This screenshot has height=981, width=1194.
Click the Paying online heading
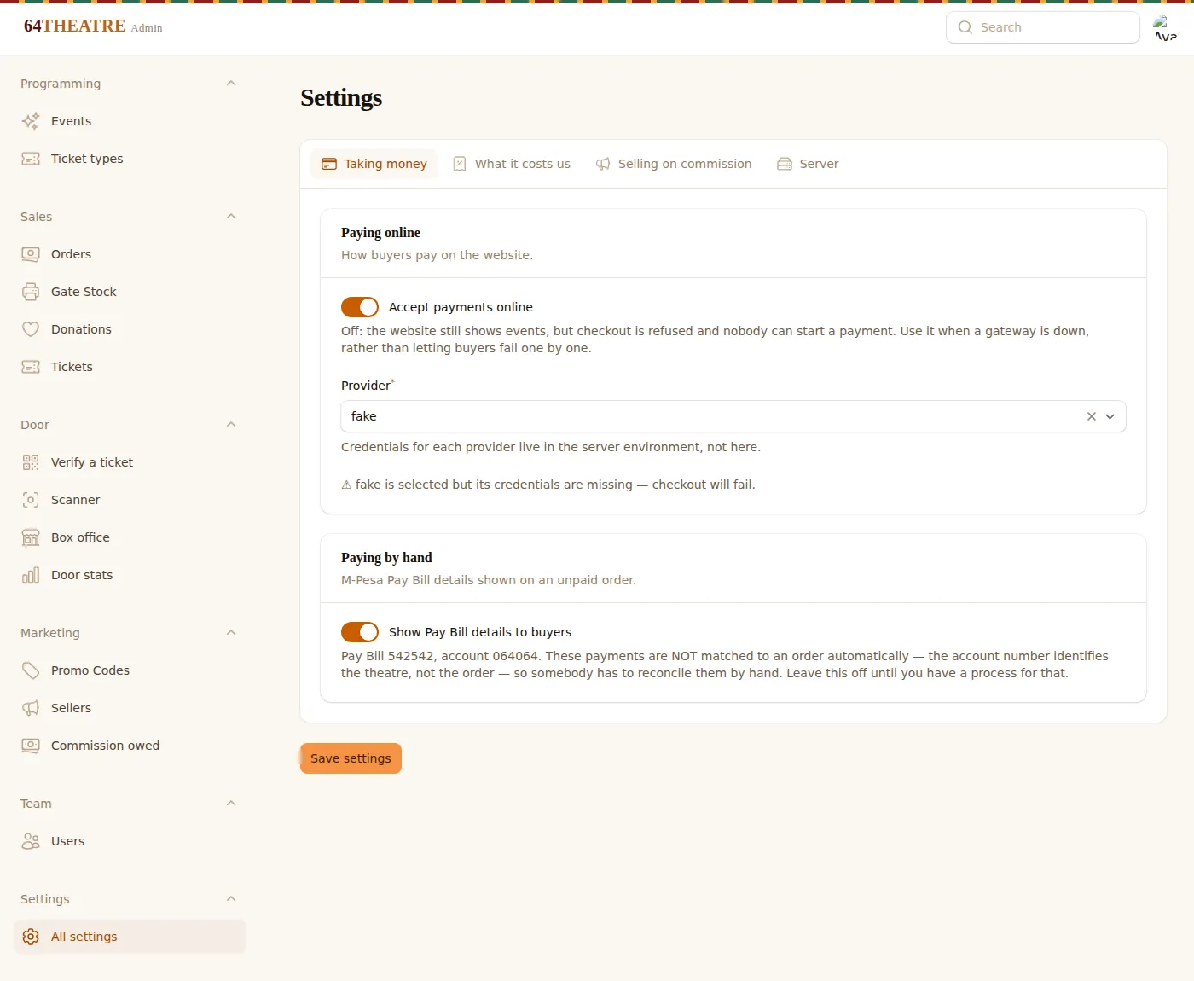tap(380, 233)
